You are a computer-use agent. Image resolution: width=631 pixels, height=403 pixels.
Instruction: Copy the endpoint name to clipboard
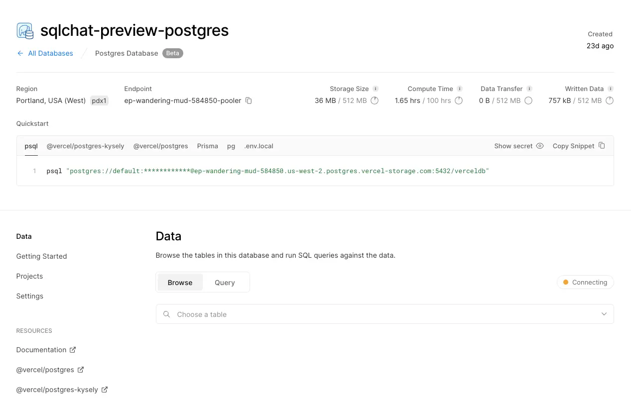click(x=249, y=101)
